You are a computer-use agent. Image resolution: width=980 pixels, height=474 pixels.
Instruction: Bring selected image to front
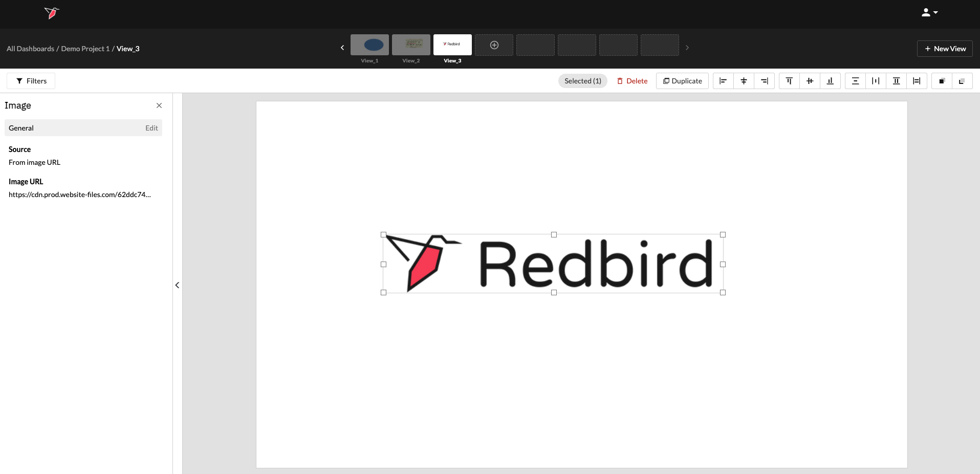(942, 81)
